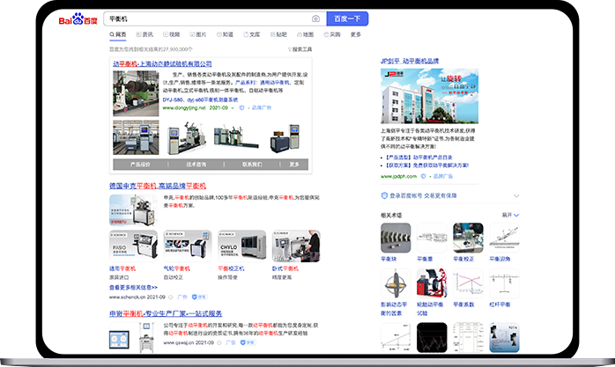Screen dimensions: 615x367
Task: Collapse the 相关术语 panel with 展开
Action: coord(508,214)
